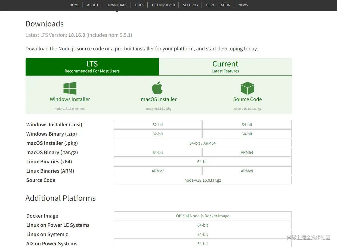Download 32-bit Windows Installer (.msi)
This screenshot has width=337, height=247.
coord(158,124)
